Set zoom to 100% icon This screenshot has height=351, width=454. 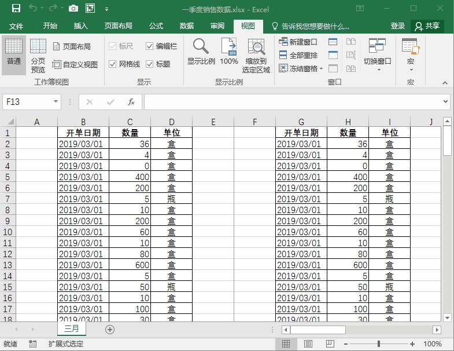pyautogui.click(x=229, y=47)
